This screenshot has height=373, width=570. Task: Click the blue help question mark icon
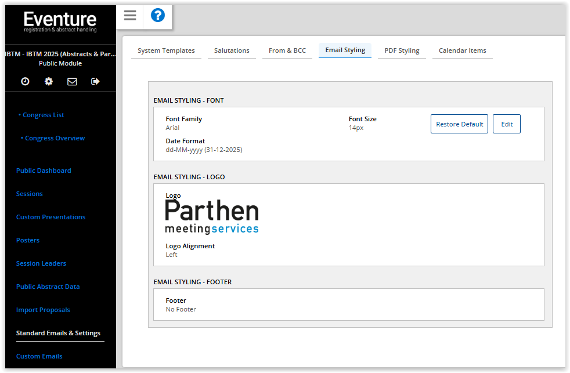[158, 15]
